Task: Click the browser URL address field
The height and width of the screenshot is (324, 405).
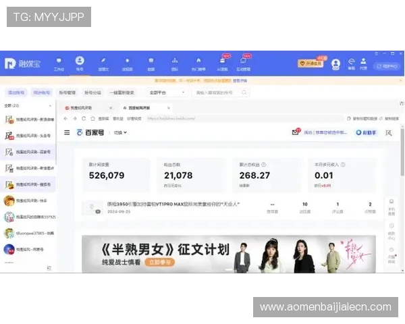Action: [x=244, y=119]
